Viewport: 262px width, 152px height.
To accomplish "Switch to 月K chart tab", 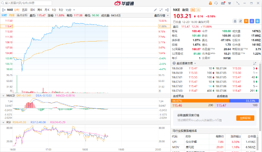I will (47, 10).
